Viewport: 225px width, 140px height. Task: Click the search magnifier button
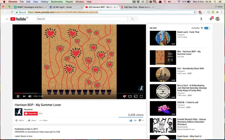(x=133, y=19)
